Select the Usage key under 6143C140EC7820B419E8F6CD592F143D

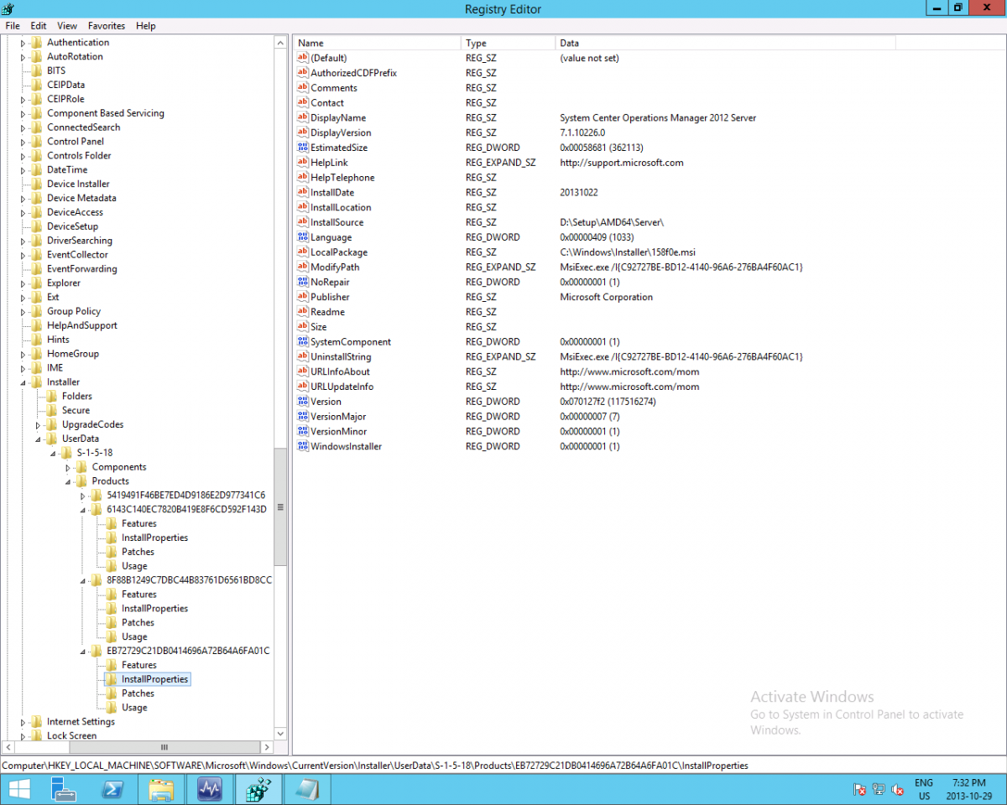tap(134, 566)
